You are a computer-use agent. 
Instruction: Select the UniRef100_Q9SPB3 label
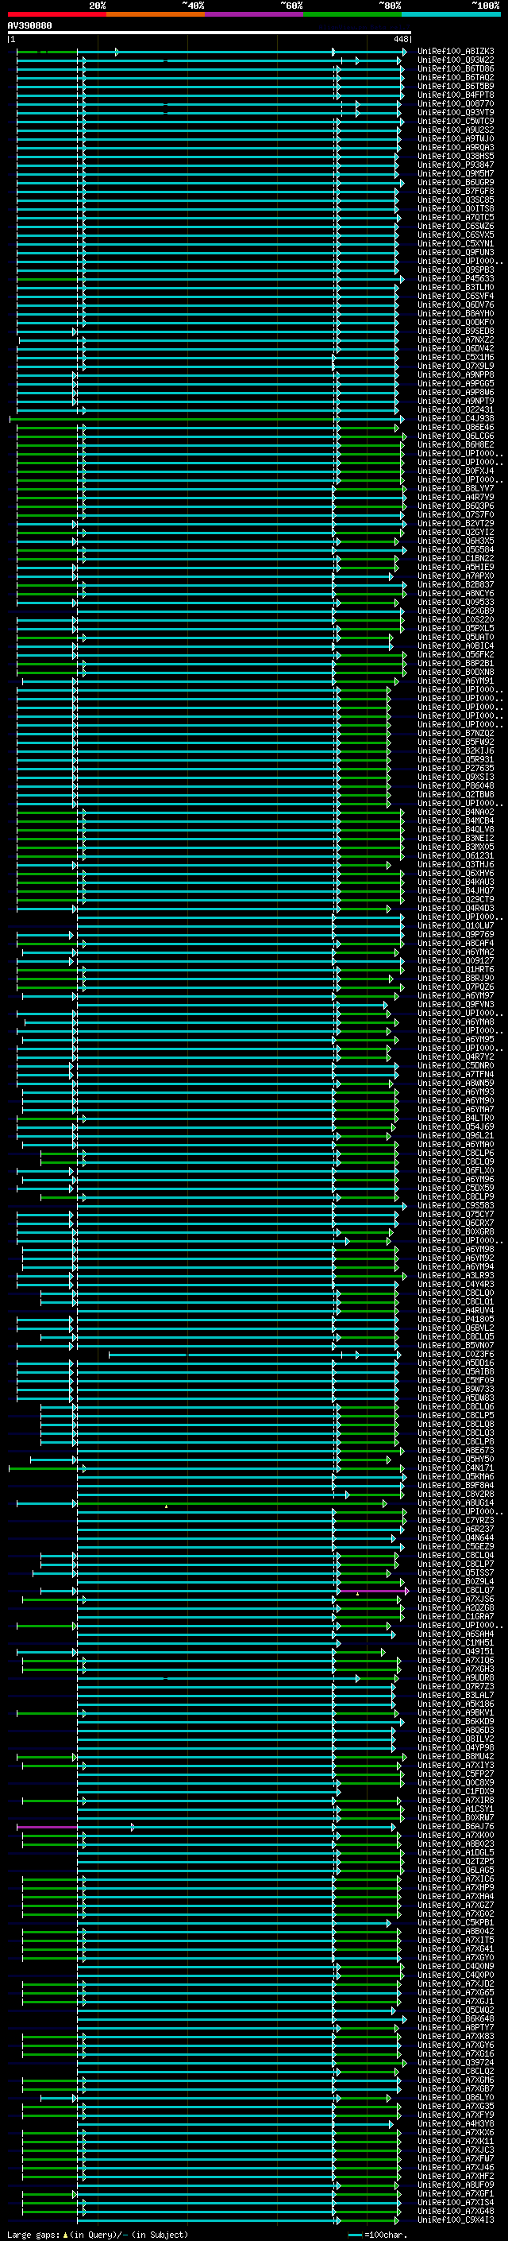click(x=456, y=270)
